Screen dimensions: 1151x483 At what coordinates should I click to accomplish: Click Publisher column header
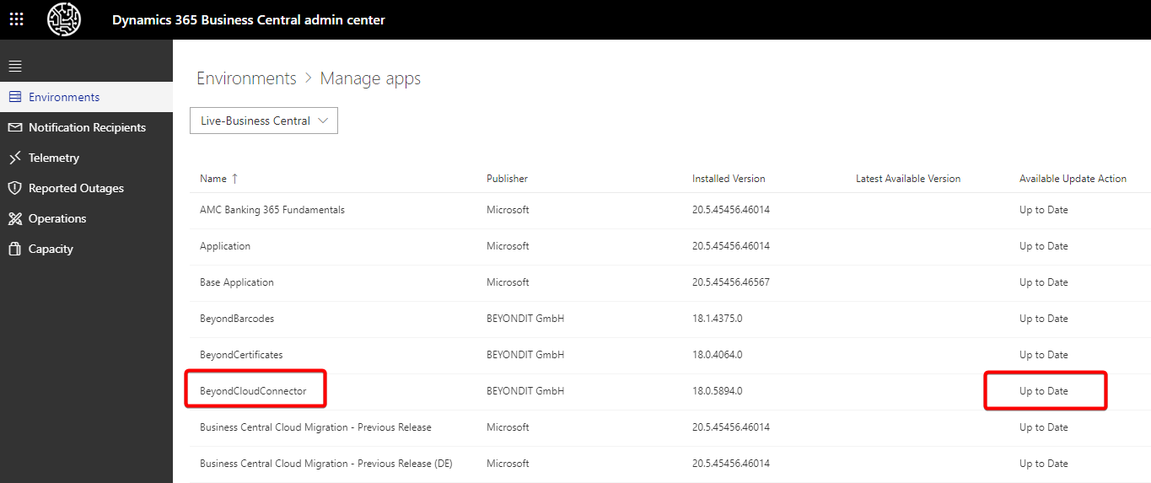507,179
